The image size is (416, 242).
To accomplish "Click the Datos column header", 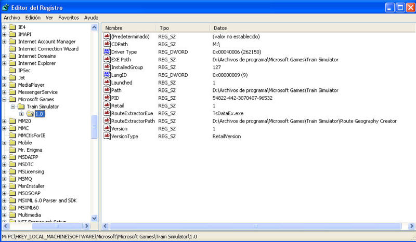I will coord(312,28).
